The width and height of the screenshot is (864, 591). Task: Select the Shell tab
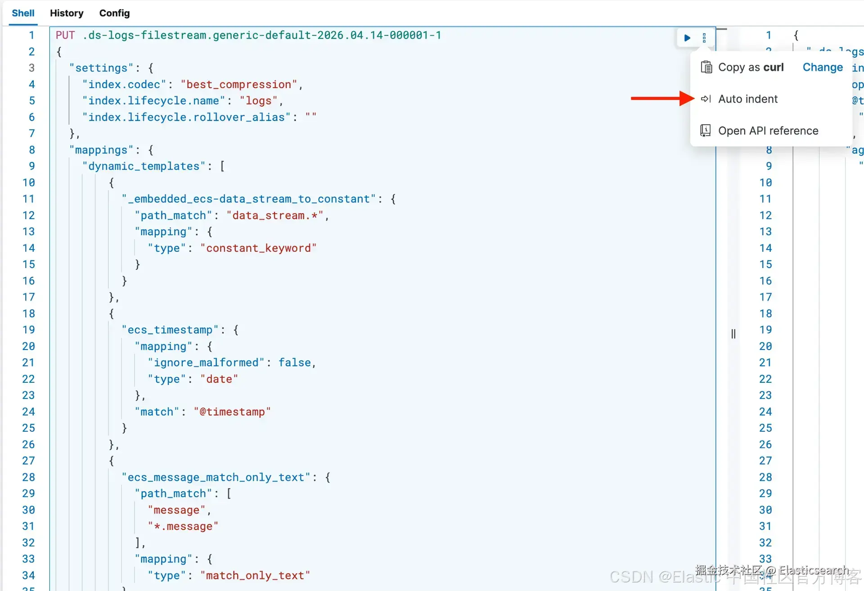(23, 13)
